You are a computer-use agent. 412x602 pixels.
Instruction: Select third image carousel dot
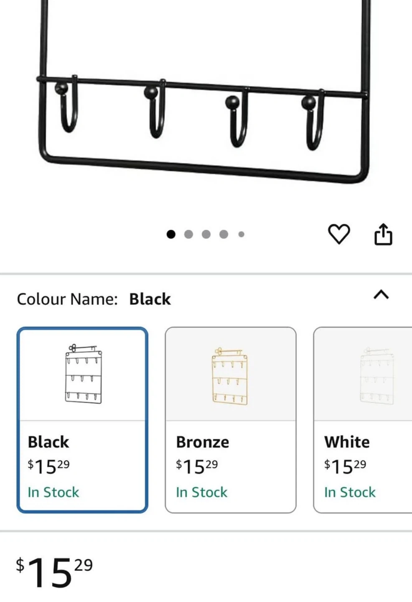206,234
